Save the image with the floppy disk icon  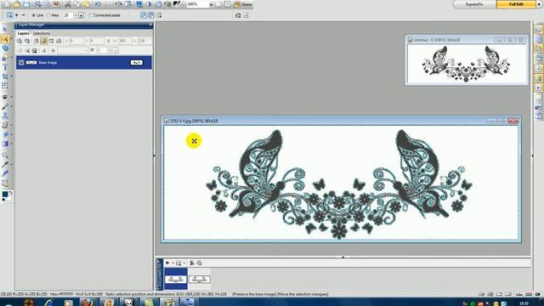click(26, 4)
